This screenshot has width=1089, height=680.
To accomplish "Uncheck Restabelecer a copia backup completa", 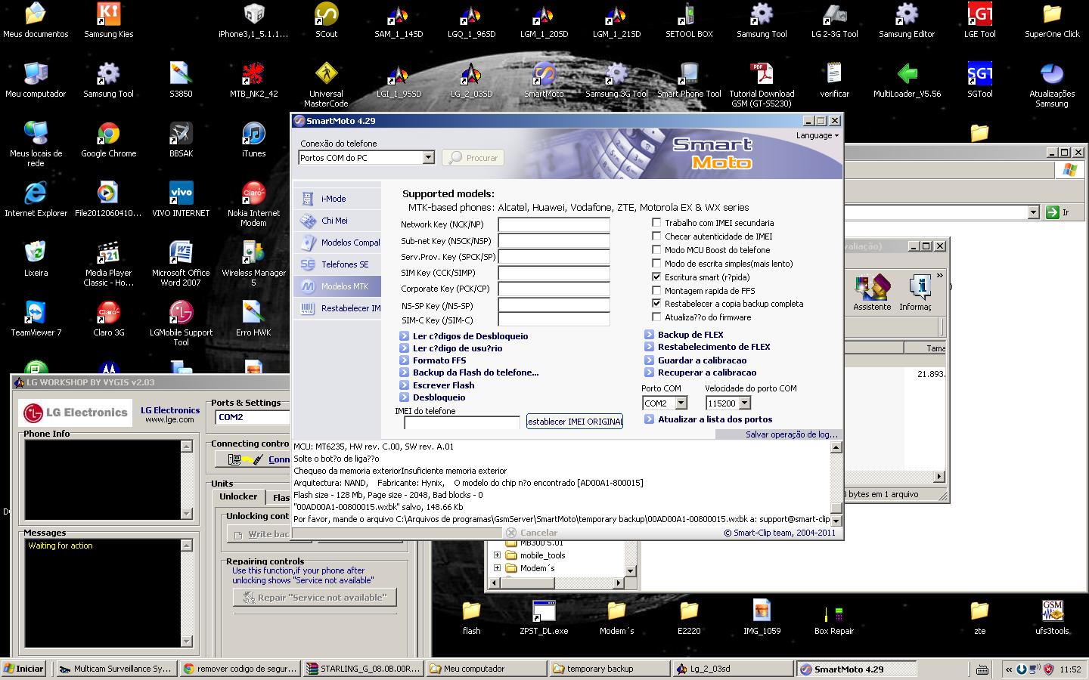I will pos(656,304).
